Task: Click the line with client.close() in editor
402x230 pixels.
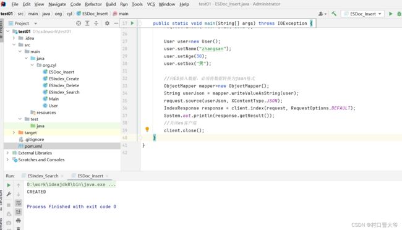Action: [184, 130]
